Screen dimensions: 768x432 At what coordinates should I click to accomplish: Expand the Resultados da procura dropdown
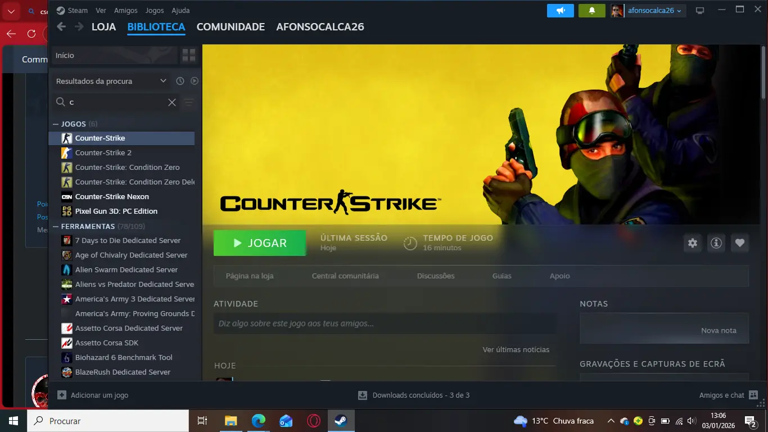tap(111, 81)
